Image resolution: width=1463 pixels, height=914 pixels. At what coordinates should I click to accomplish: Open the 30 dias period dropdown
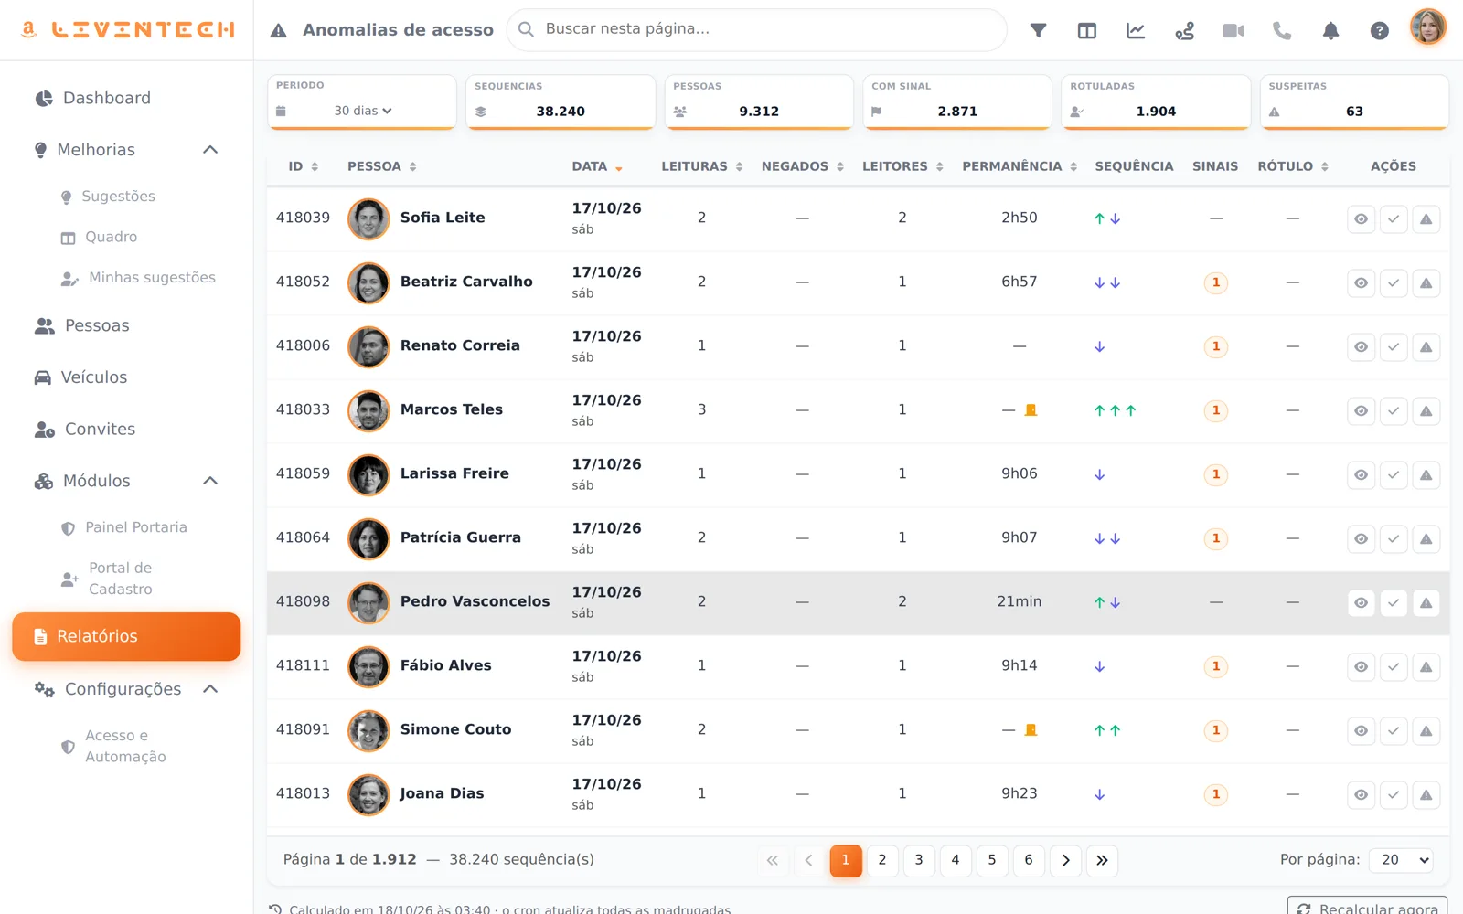click(363, 111)
